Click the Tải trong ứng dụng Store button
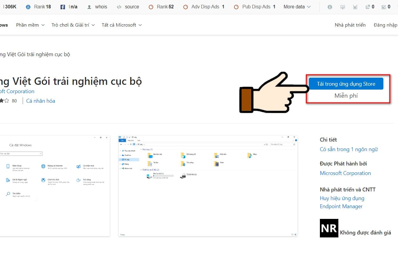The width and height of the screenshot is (398, 264). [346, 84]
